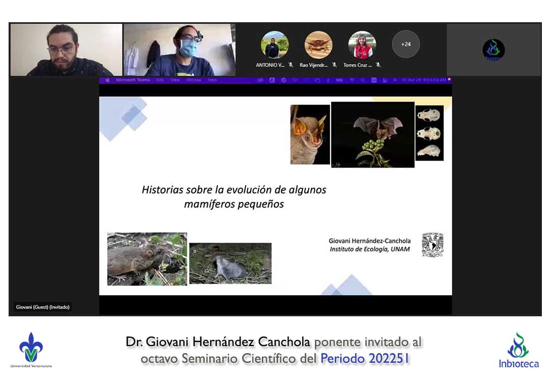The image size is (551, 384).
Task: Click Rao Vijendr's muted microphone icon
Action: pos(334,65)
